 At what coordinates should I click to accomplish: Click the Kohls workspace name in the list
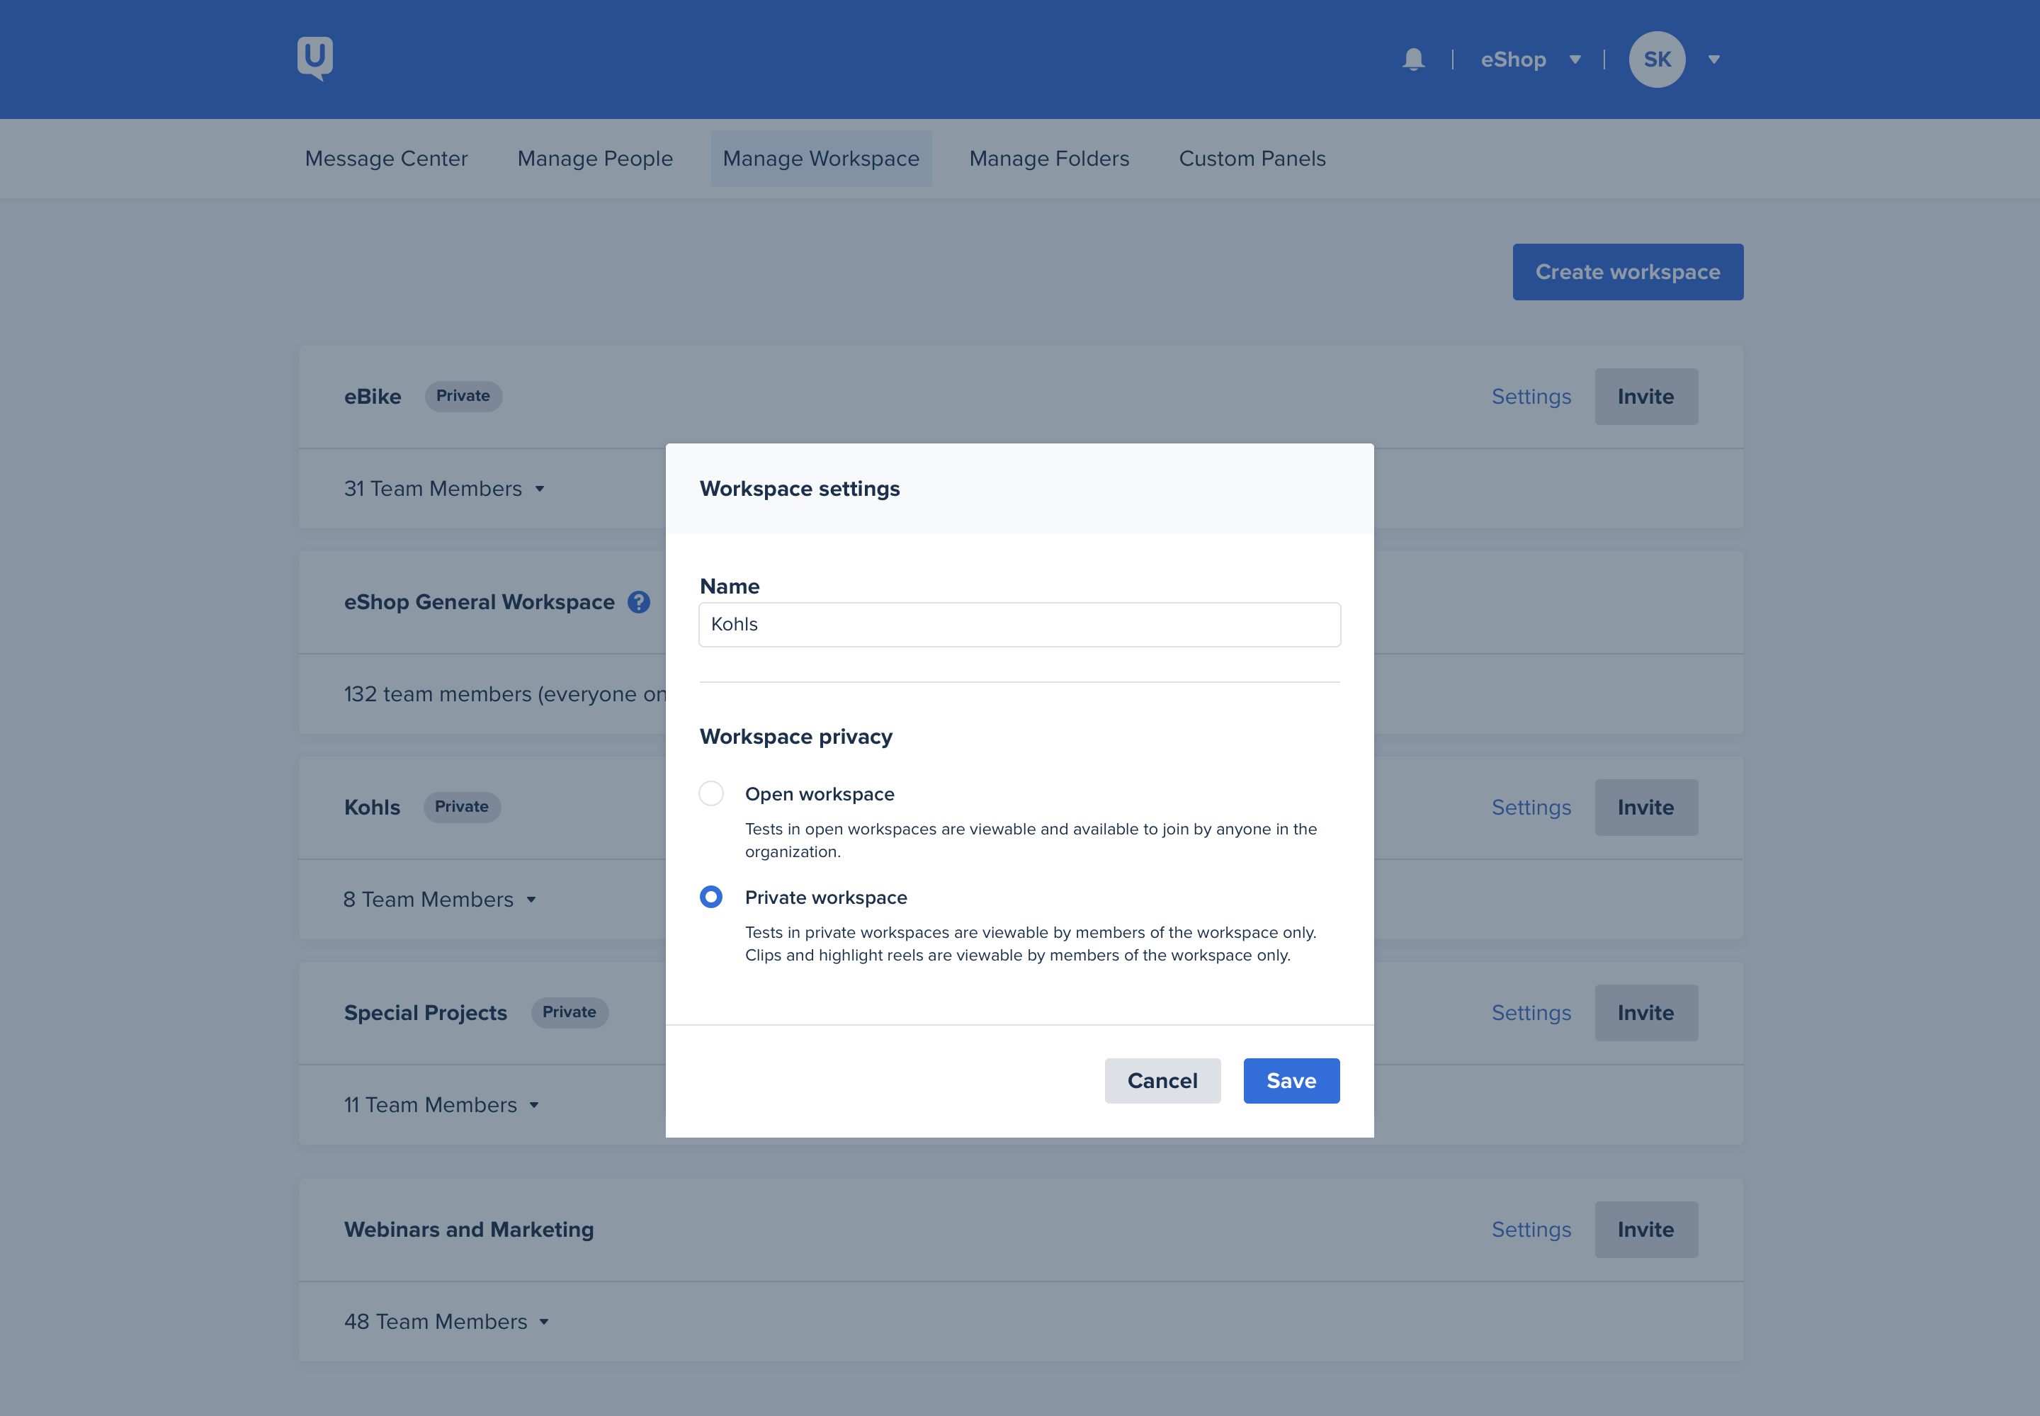[x=372, y=808]
